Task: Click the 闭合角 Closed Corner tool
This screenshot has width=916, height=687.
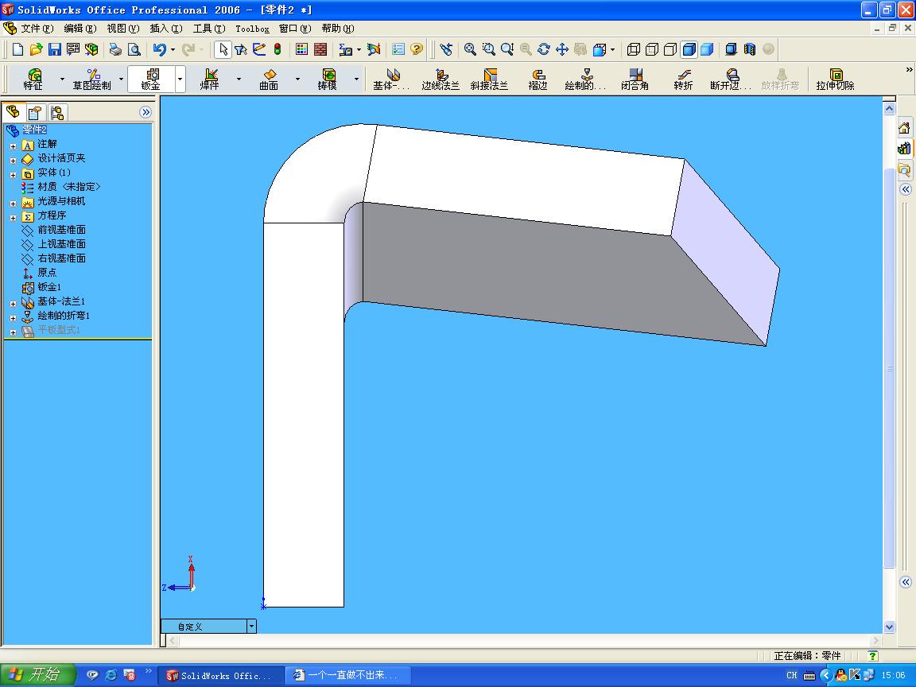Action: [635, 80]
